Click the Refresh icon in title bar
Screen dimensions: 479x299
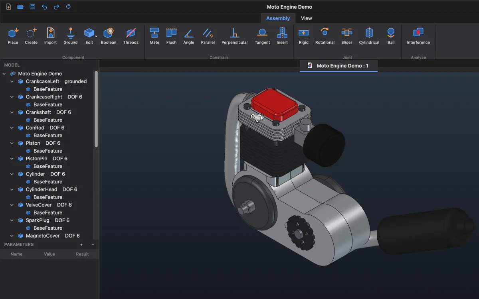coord(68,7)
